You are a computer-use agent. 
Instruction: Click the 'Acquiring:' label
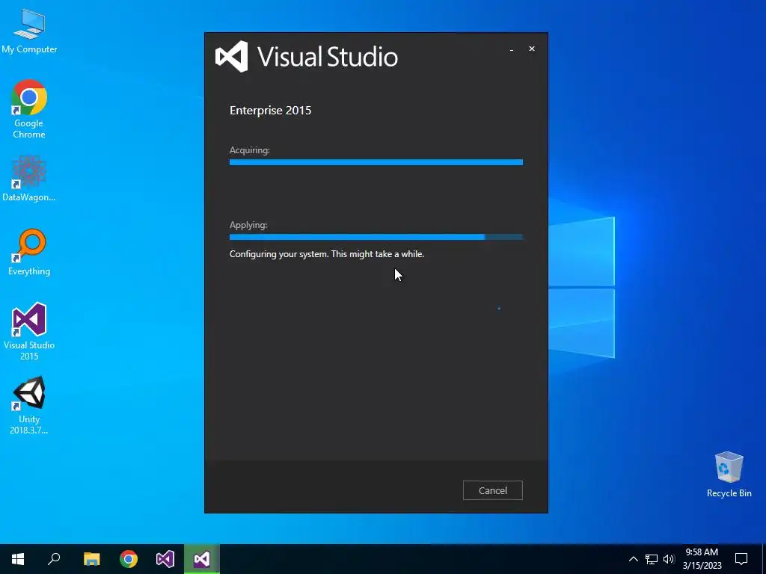(x=250, y=150)
